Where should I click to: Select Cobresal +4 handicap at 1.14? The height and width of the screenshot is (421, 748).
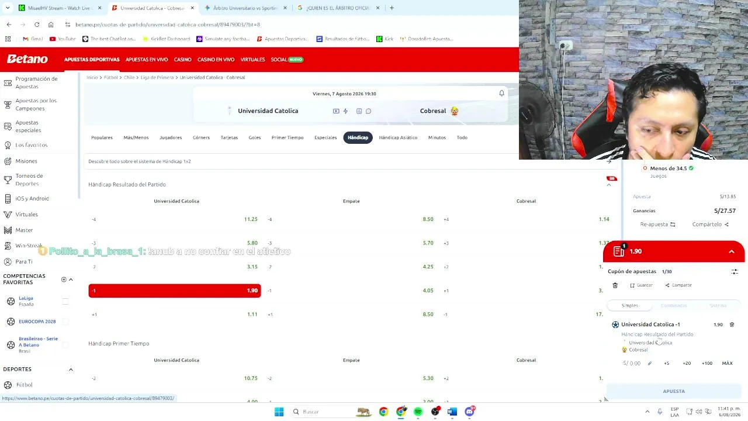pos(526,219)
